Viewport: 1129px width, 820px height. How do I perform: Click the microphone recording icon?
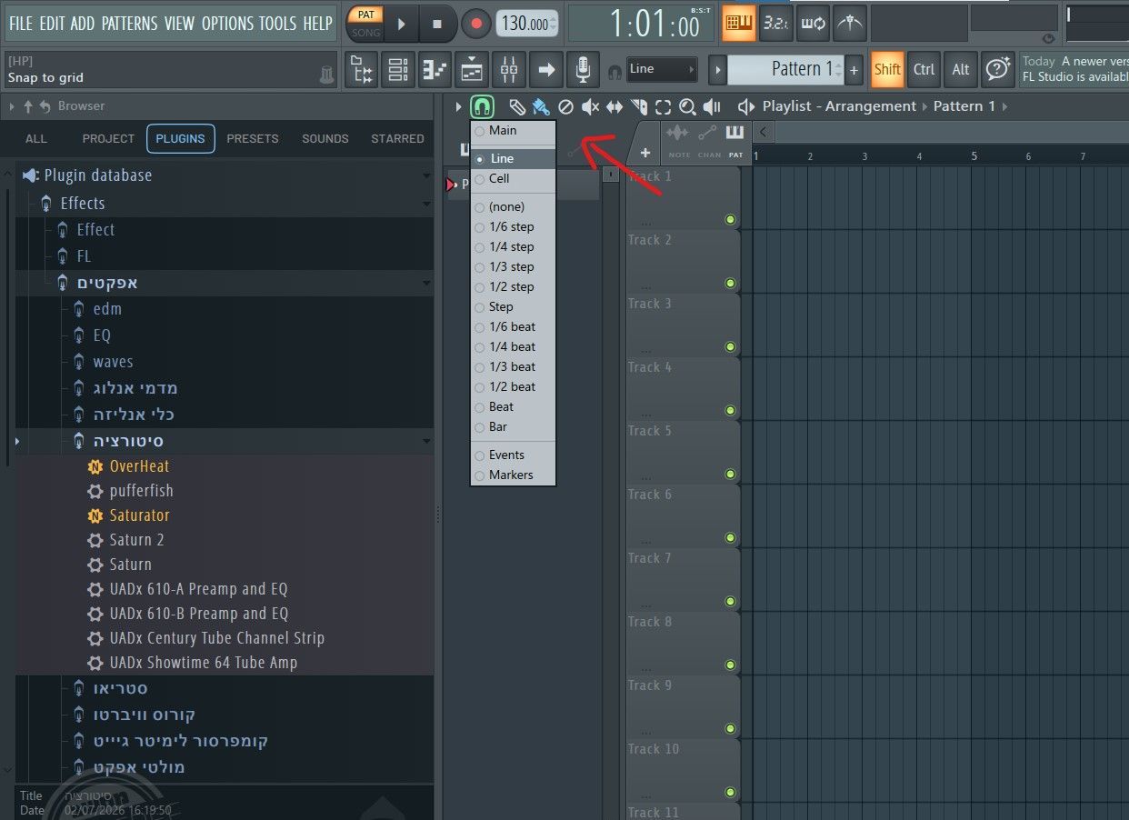point(583,69)
